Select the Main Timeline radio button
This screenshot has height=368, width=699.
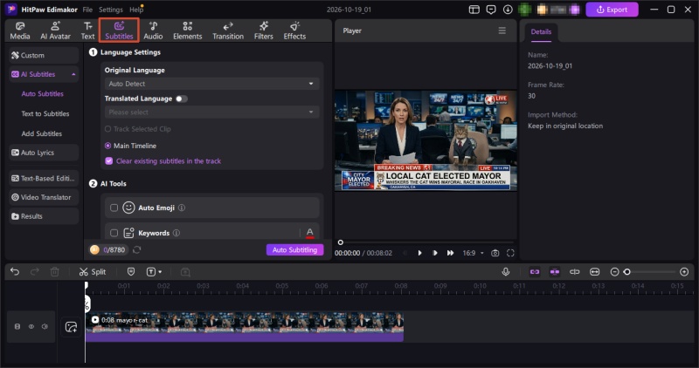click(x=107, y=146)
